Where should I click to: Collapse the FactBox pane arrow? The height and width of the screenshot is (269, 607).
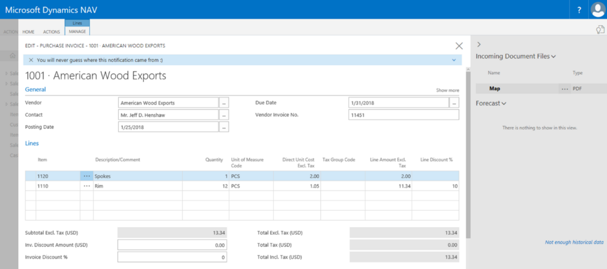479,45
